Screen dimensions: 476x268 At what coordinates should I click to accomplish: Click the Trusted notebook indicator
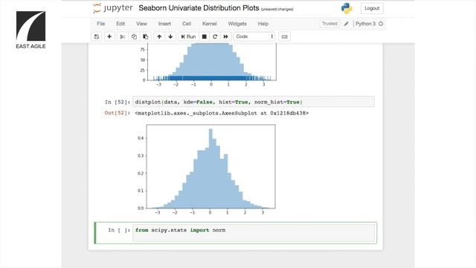(329, 24)
